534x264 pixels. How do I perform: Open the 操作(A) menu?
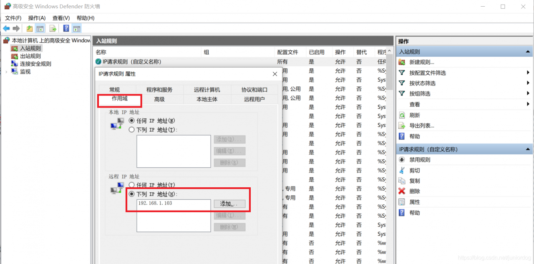click(37, 18)
